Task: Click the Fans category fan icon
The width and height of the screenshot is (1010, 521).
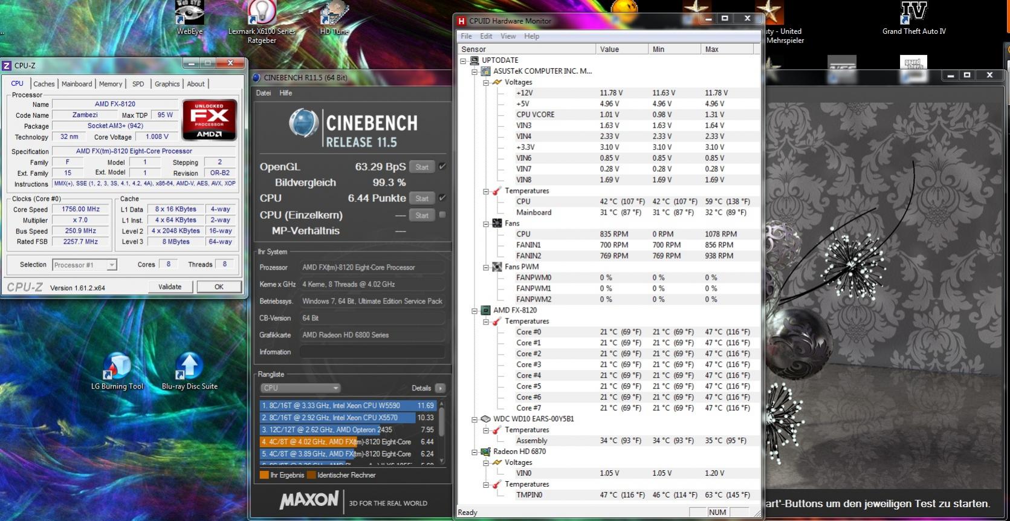Action: [497, 224]
